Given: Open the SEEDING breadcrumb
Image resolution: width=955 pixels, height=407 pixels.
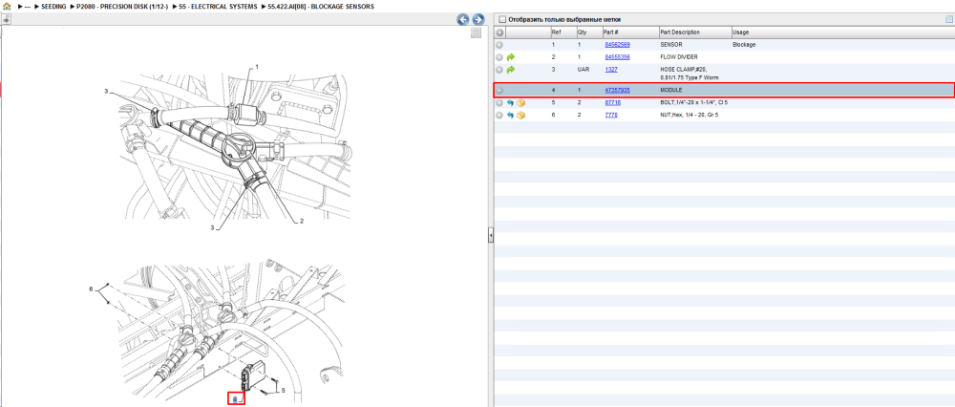Looking at the screenshot, I should [54, 6].
